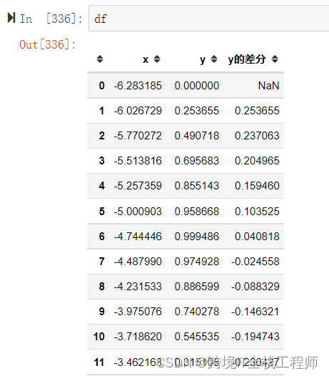The image size is (329, 376).
Task: Select y value 0.000000
Action: coord(196,86)
